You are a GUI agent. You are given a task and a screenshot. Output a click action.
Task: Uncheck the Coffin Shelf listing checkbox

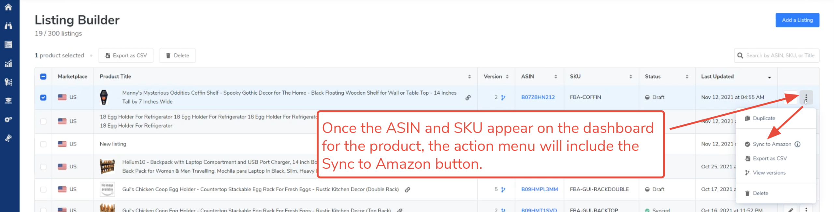coord(43,97)
